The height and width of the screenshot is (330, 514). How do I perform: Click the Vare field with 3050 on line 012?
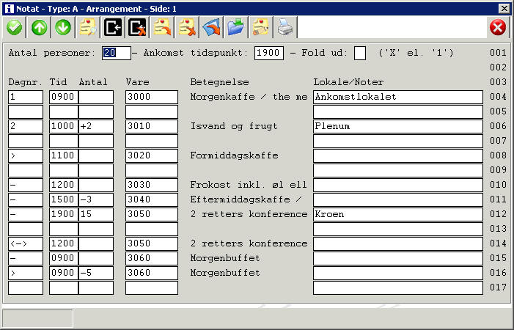pos(152,214)
